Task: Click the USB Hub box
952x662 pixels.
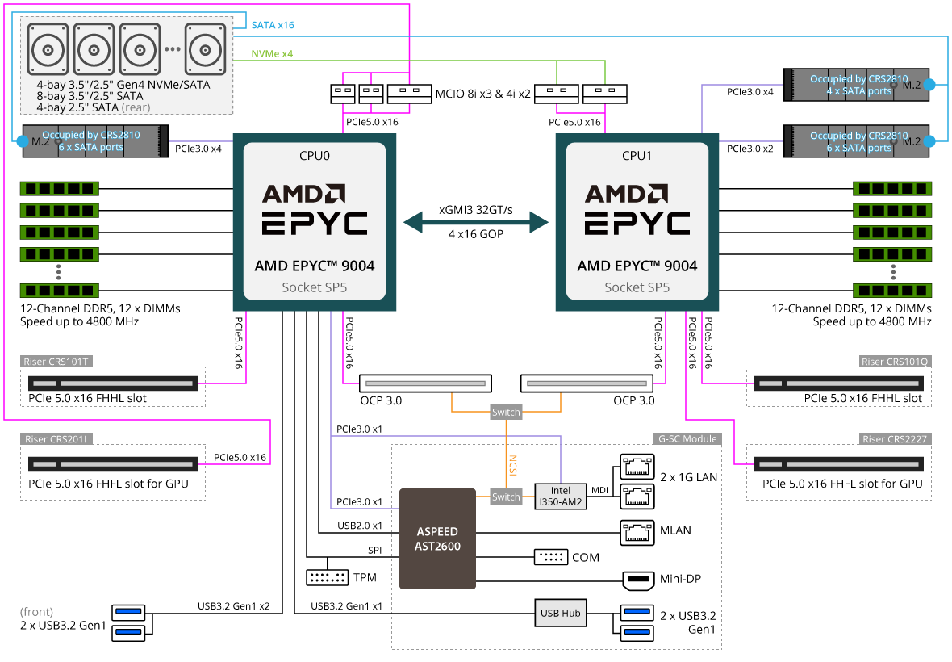Action: [x=561, y=614]
